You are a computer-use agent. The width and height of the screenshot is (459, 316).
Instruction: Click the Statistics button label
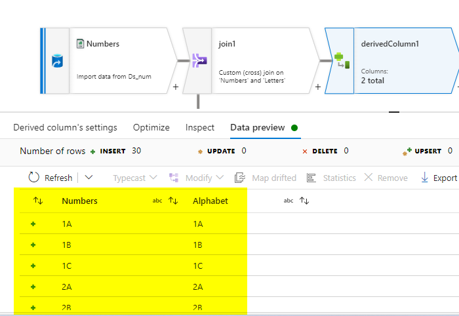pos(340,178)
